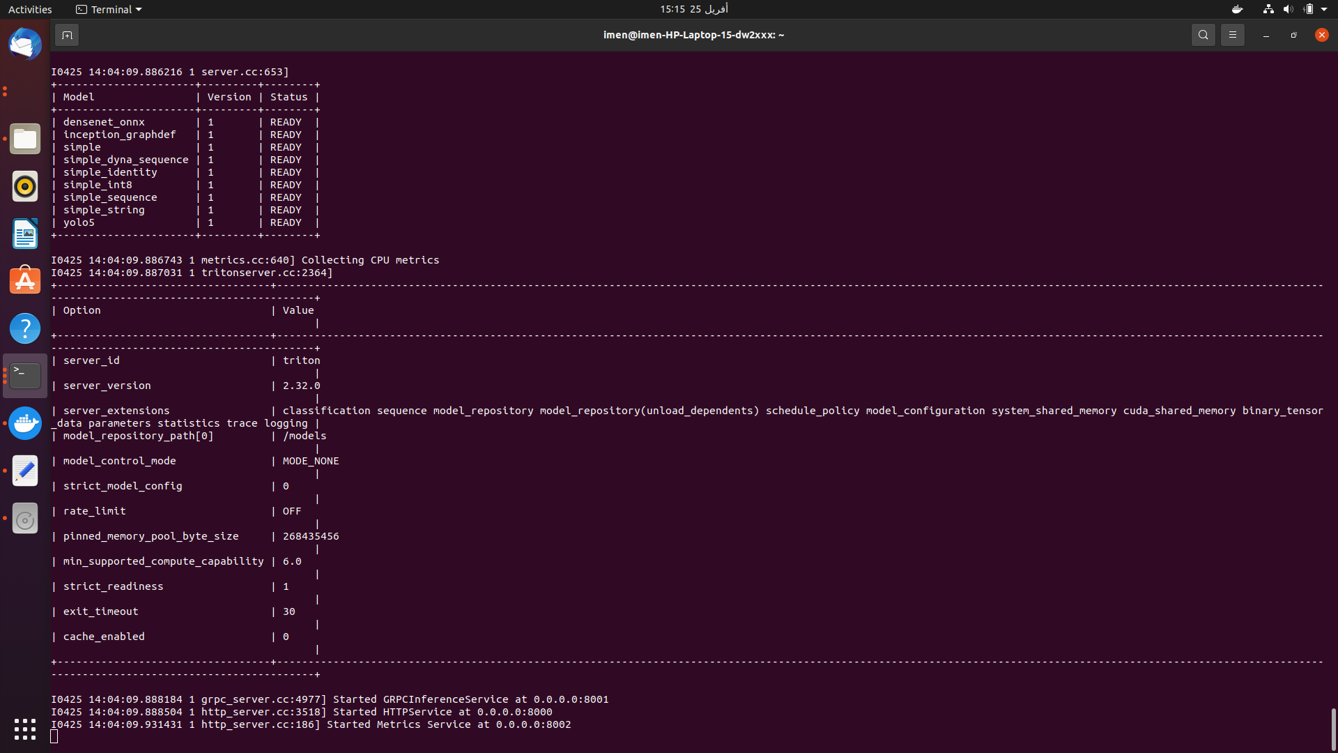Click the battery status icon
This screenshot has width=1338, height=753.
1309,9
